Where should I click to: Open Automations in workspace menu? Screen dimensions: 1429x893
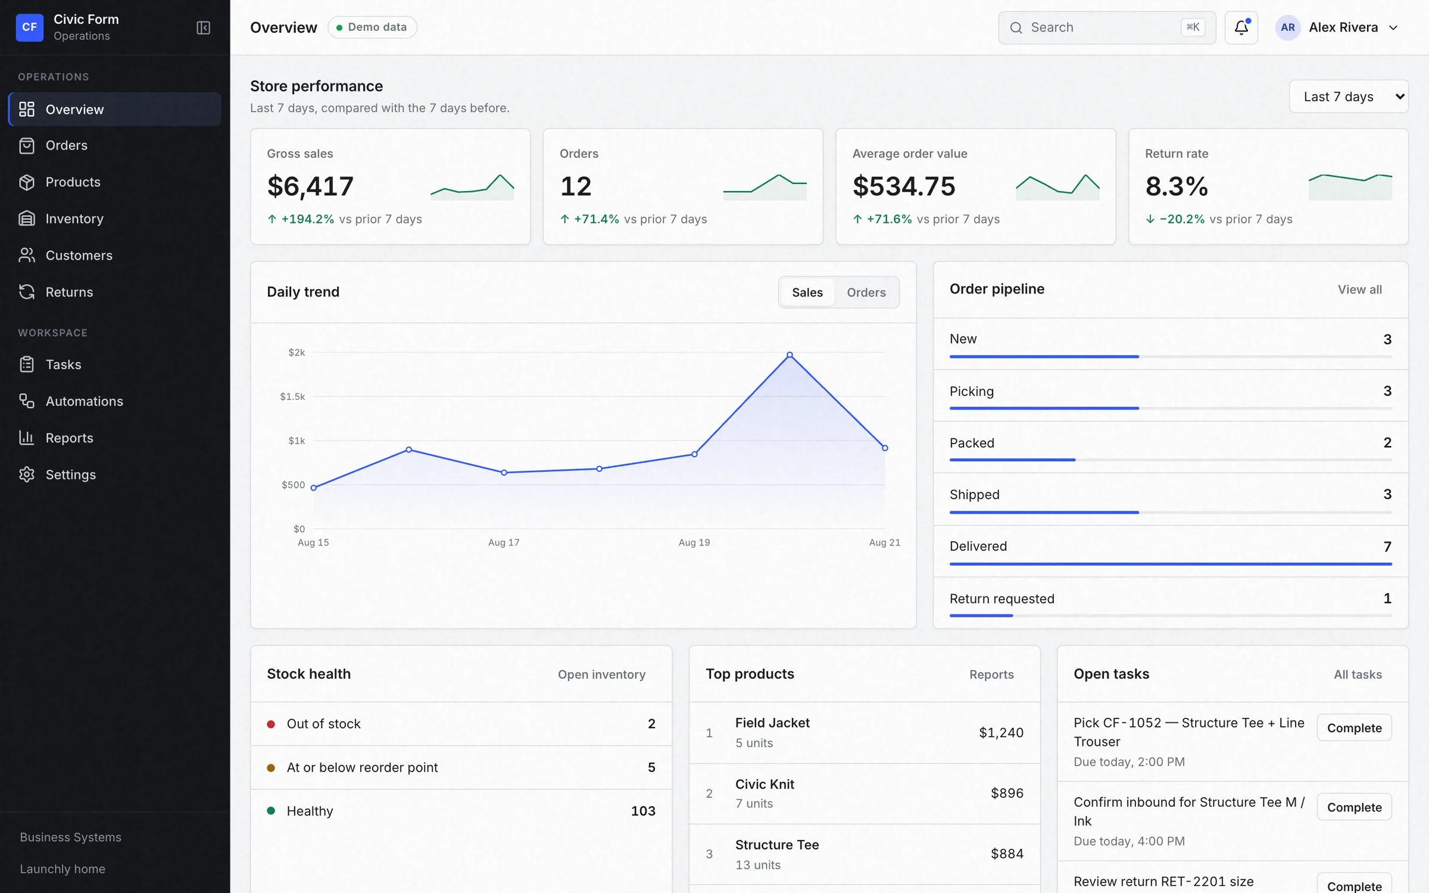(115, 401)
